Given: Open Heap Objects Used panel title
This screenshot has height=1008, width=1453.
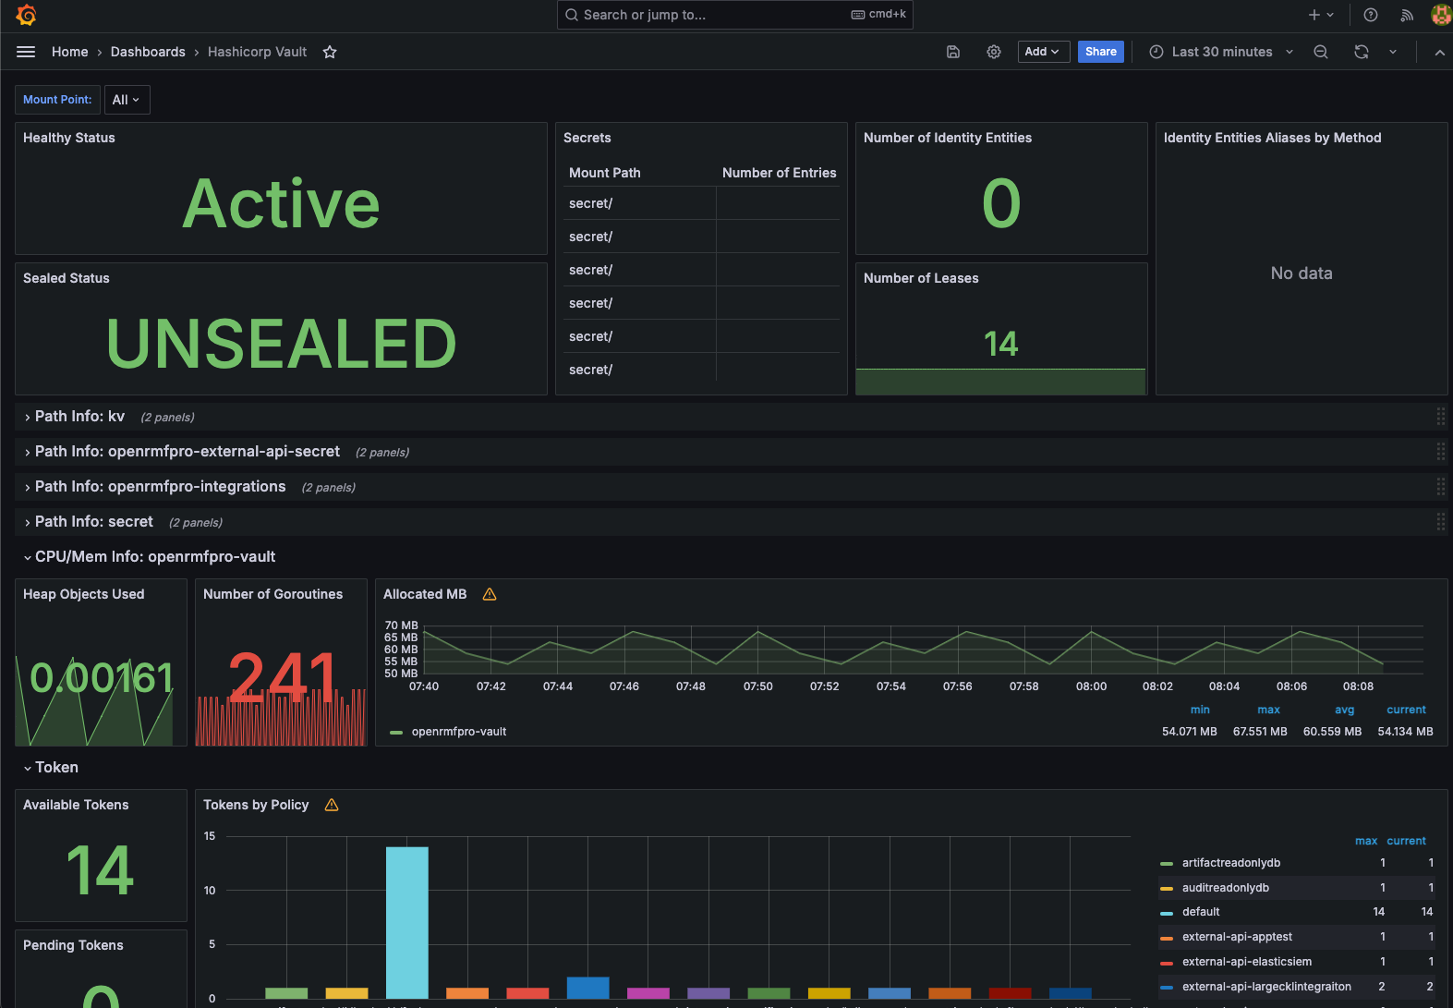Looking at the screenshot, I should click(84, 594).
